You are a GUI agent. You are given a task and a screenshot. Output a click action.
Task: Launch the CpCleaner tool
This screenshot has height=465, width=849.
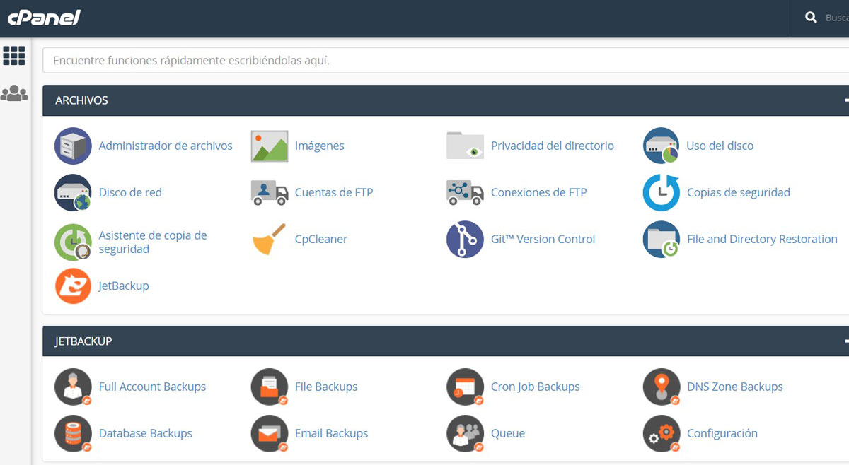(x=320, y=239)
